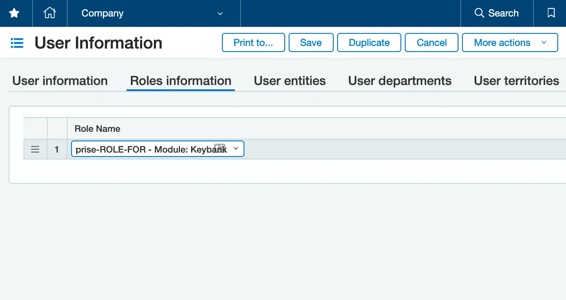The image size is (566, 300).
Task: Click the Duplicate button
Action: (x=369, y=42)
